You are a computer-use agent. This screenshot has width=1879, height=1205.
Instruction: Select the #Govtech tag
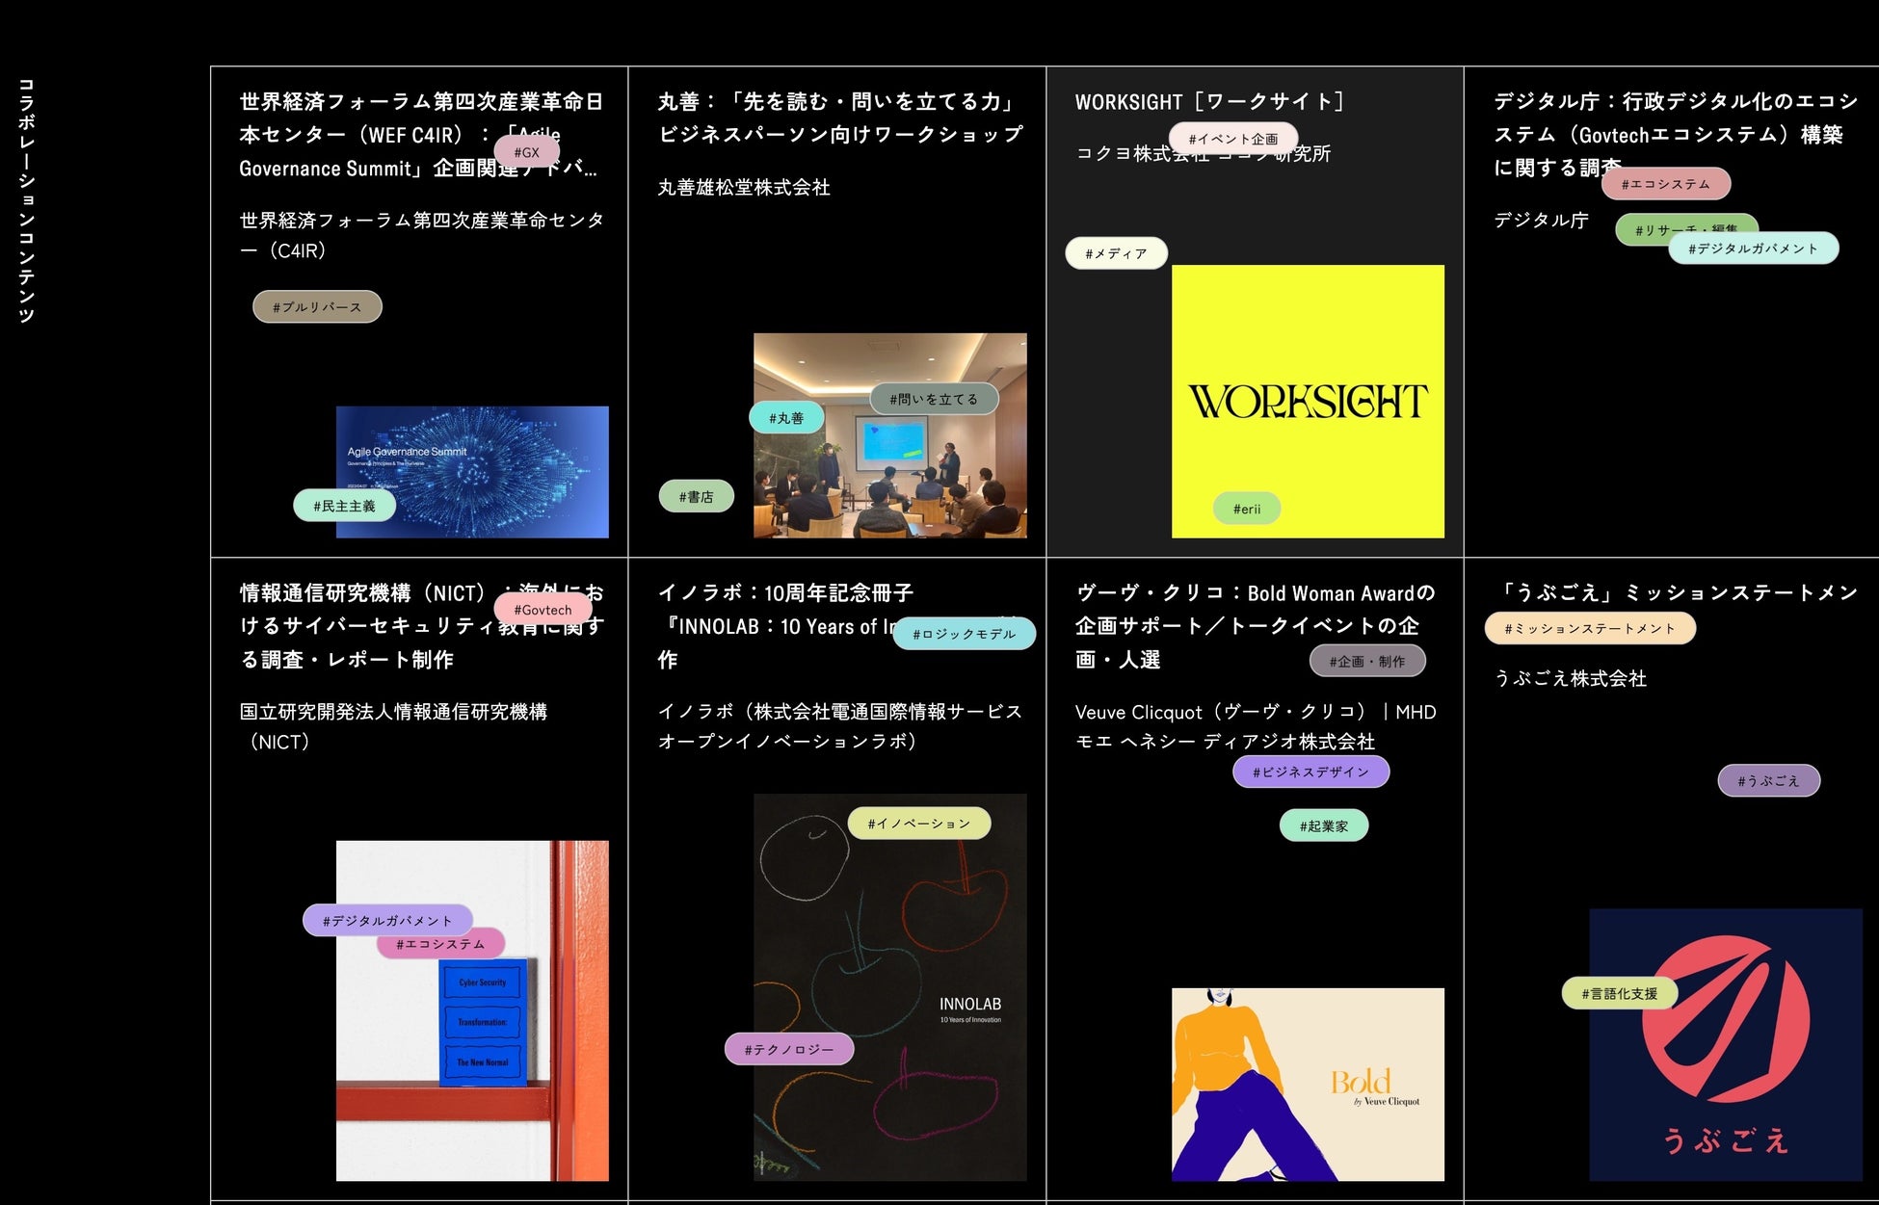[543, 610]
